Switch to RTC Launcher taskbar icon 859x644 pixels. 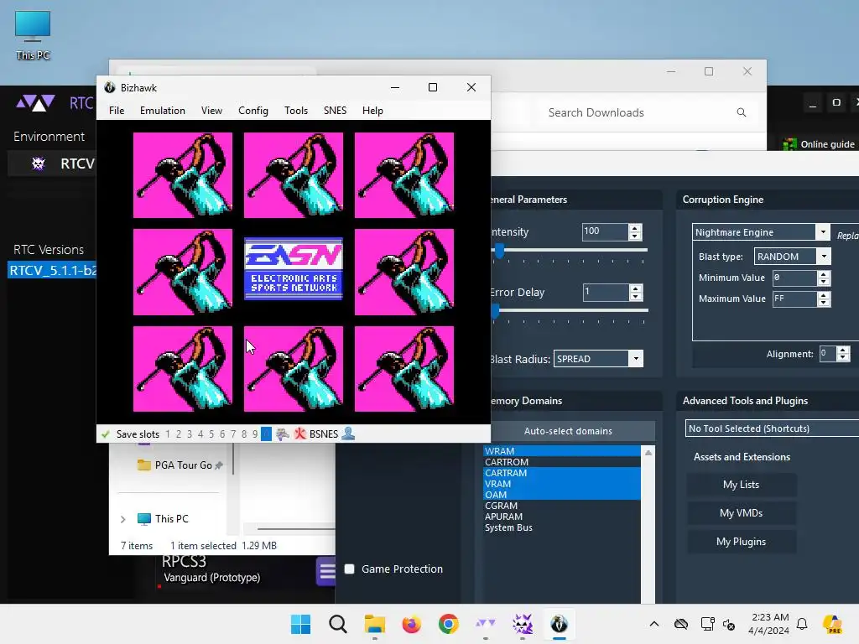tap(486, 623)
